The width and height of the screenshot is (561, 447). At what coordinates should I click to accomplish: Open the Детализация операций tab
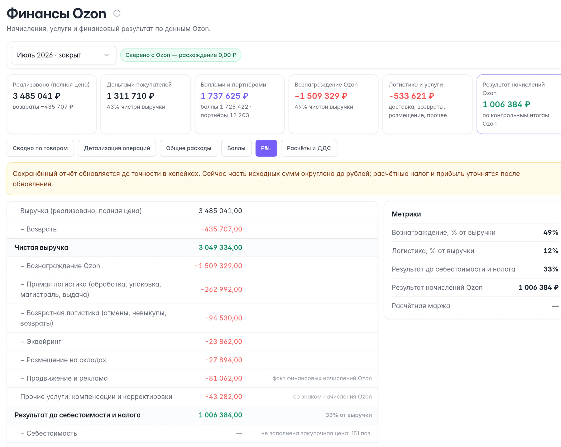click(117, 148)
